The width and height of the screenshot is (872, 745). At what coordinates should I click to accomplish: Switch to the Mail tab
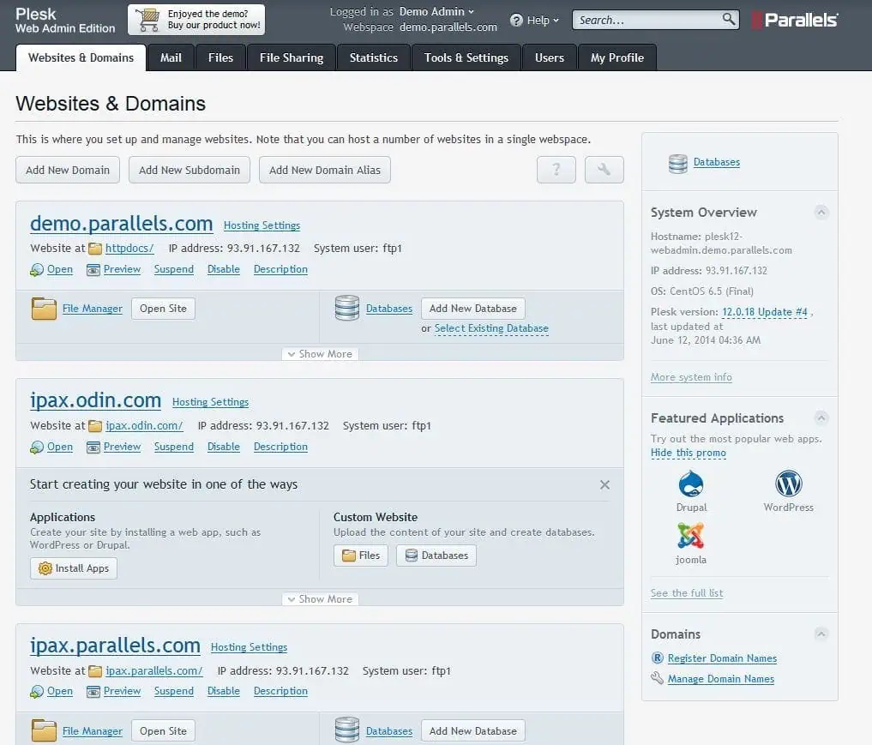coord(171,57)
